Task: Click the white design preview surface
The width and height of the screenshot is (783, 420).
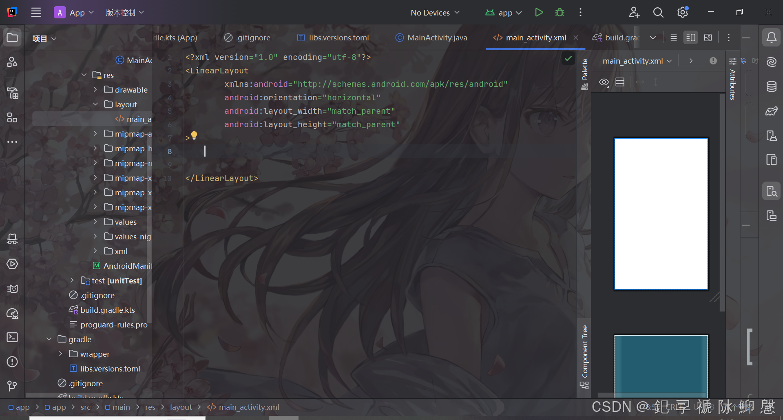Action: [x=661, y=214]
